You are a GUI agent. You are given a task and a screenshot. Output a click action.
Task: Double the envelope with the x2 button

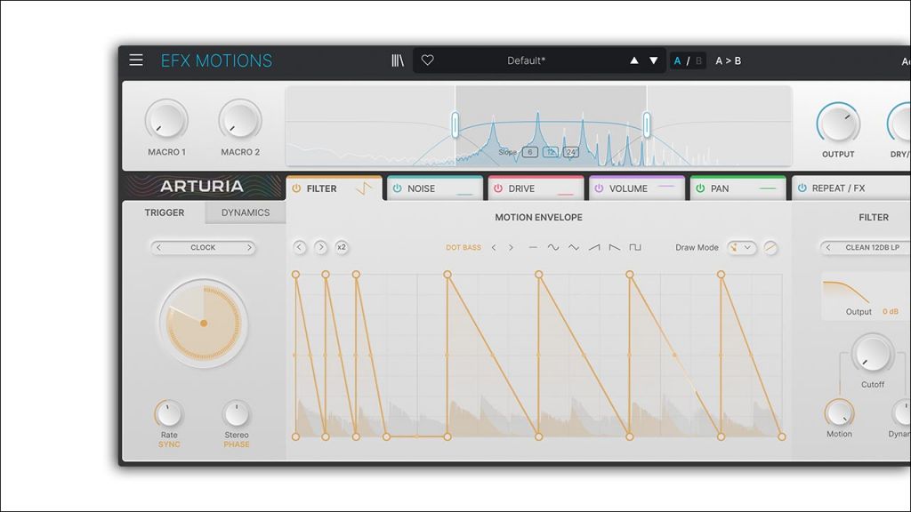342,247
